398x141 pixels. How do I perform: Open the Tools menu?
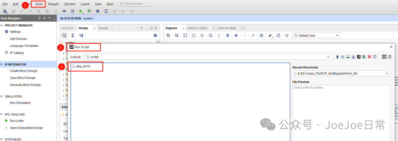pyautogui.click(x=39, y=4)
